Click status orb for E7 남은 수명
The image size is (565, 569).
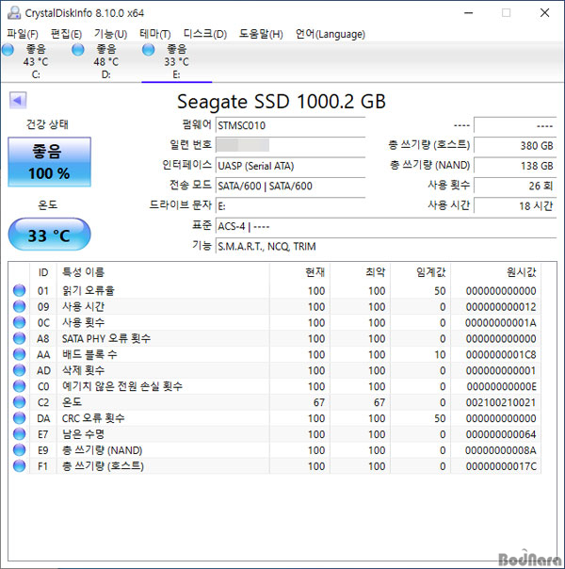pyautogui.click(x=19, y=434)
